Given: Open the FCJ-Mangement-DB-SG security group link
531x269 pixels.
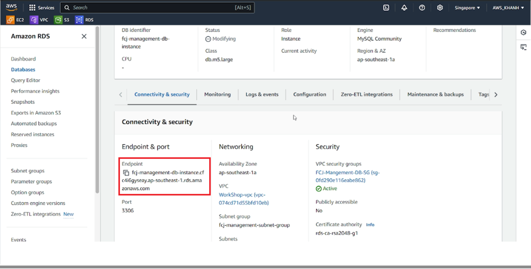Looking at the screenshot, I should click(x=348, y=176).
